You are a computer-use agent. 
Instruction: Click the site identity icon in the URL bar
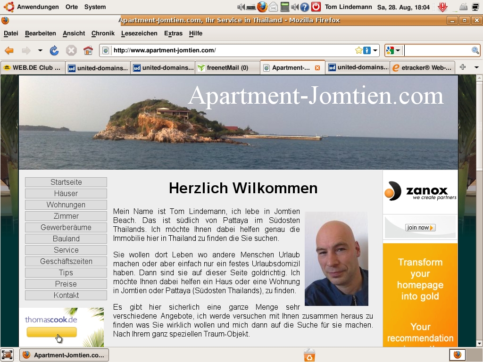coord(106,50)
